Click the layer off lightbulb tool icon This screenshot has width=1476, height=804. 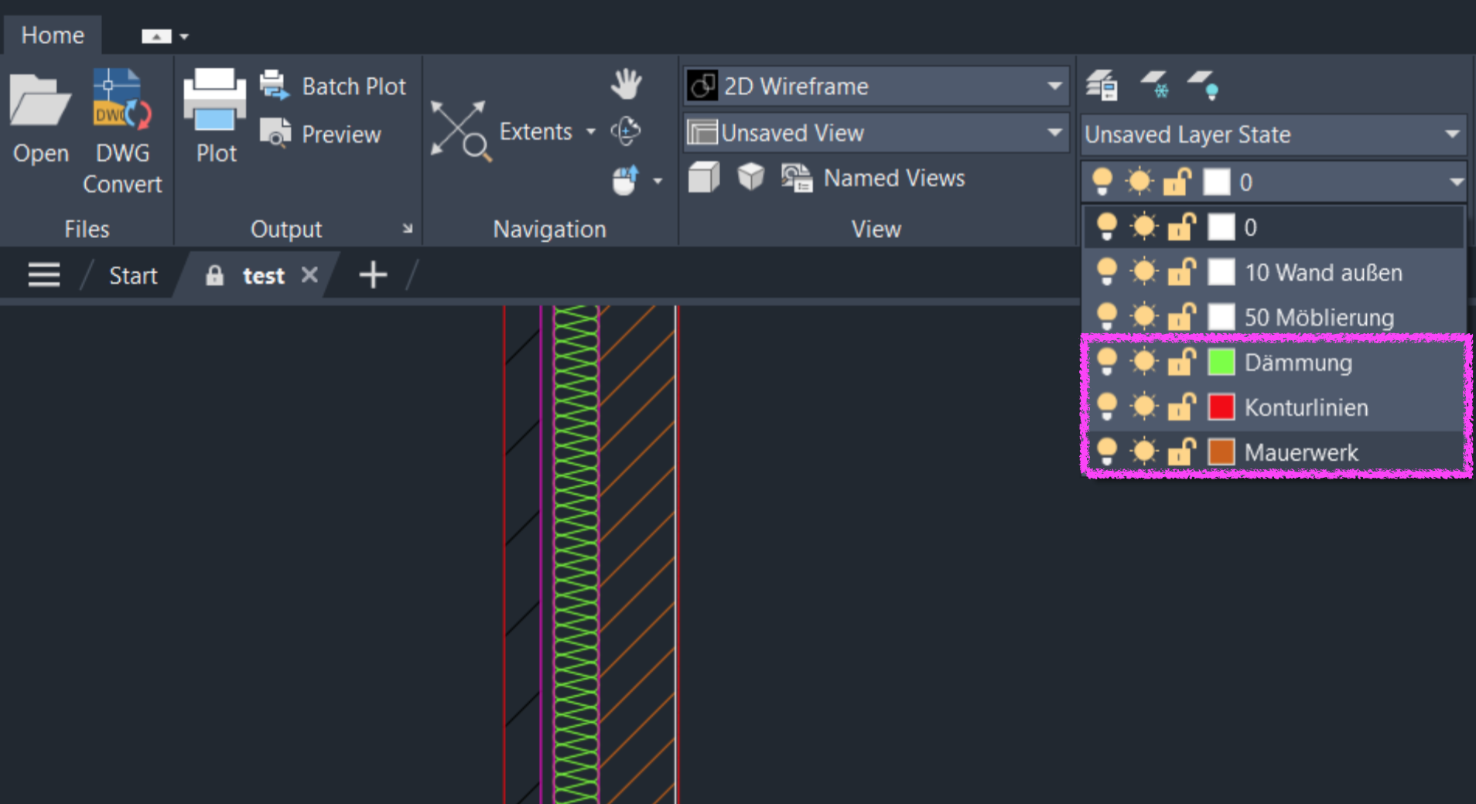tap(1204, 85)
